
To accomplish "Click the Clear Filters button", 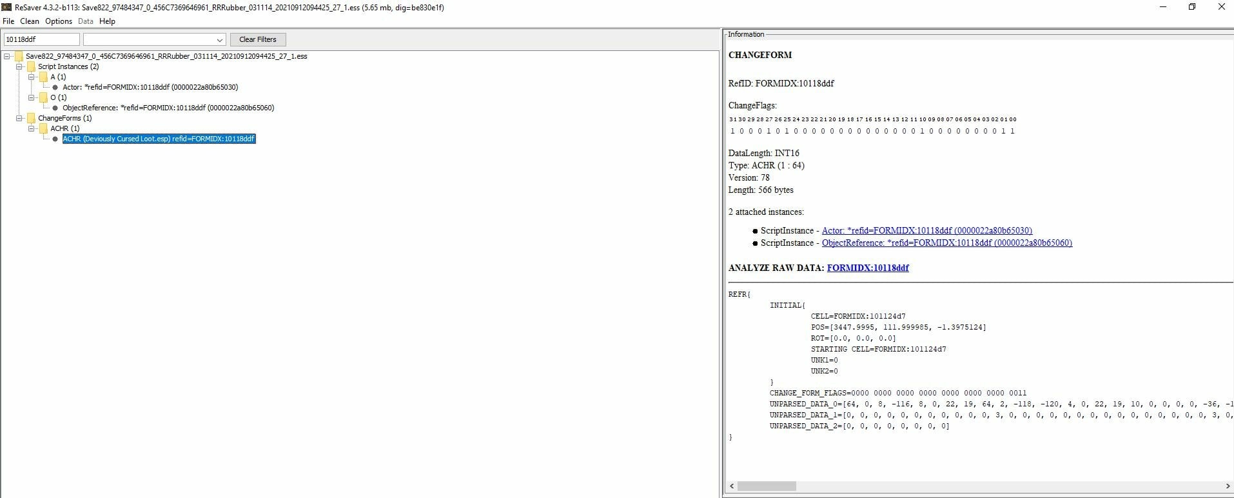I will [258, 39].
